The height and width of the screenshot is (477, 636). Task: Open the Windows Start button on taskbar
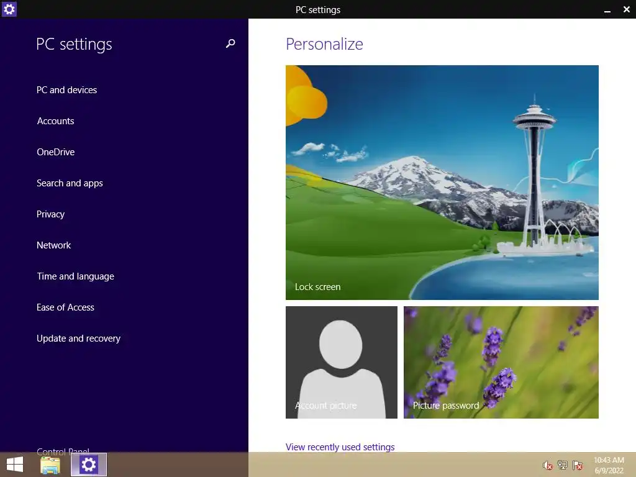click(x=15, y=465)
